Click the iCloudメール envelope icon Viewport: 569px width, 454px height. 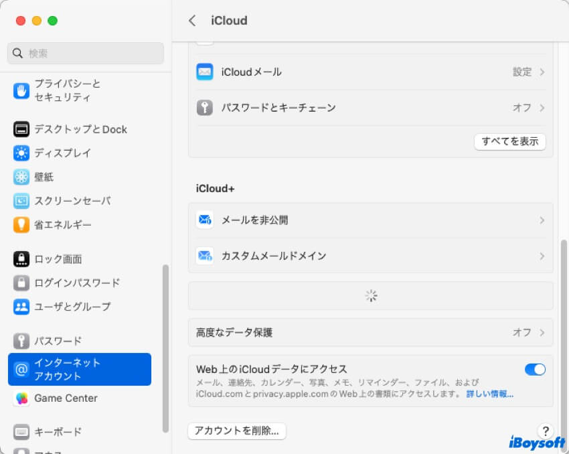[x=205, y=72]
